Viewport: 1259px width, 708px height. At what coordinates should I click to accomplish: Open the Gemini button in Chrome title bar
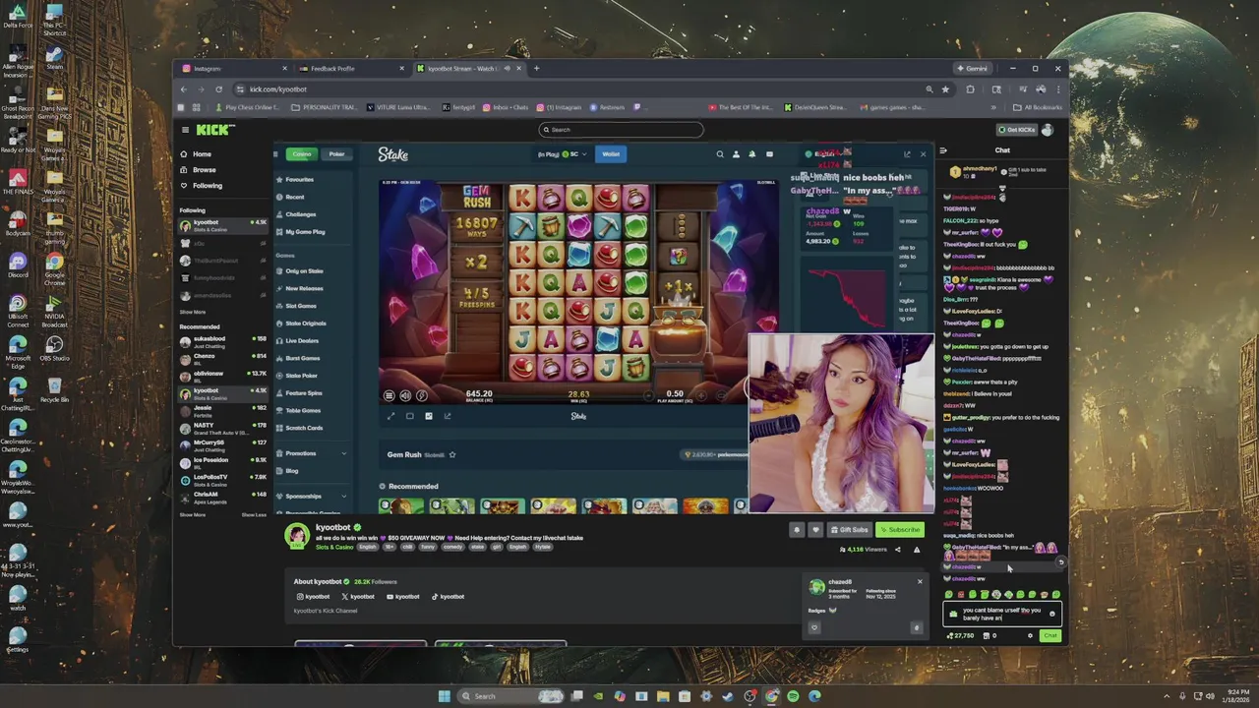pos(972,69)
